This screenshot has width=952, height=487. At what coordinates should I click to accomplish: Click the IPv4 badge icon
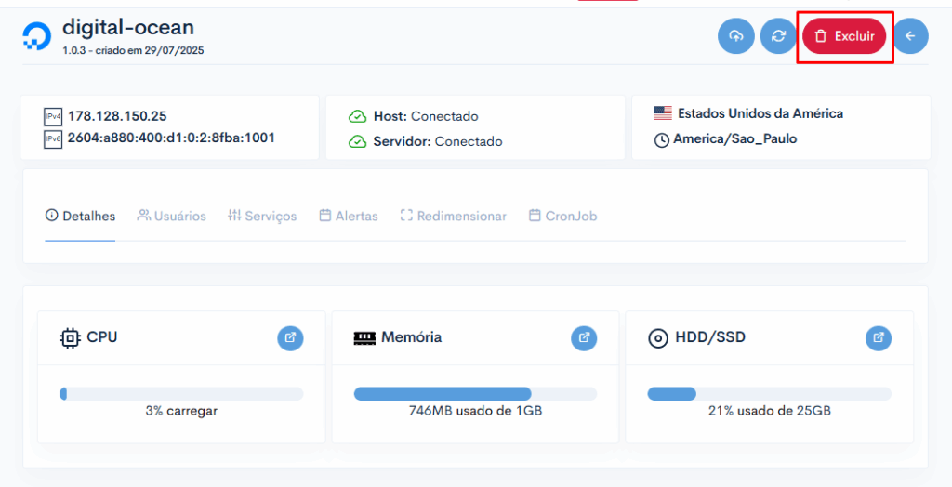[53, 116]
